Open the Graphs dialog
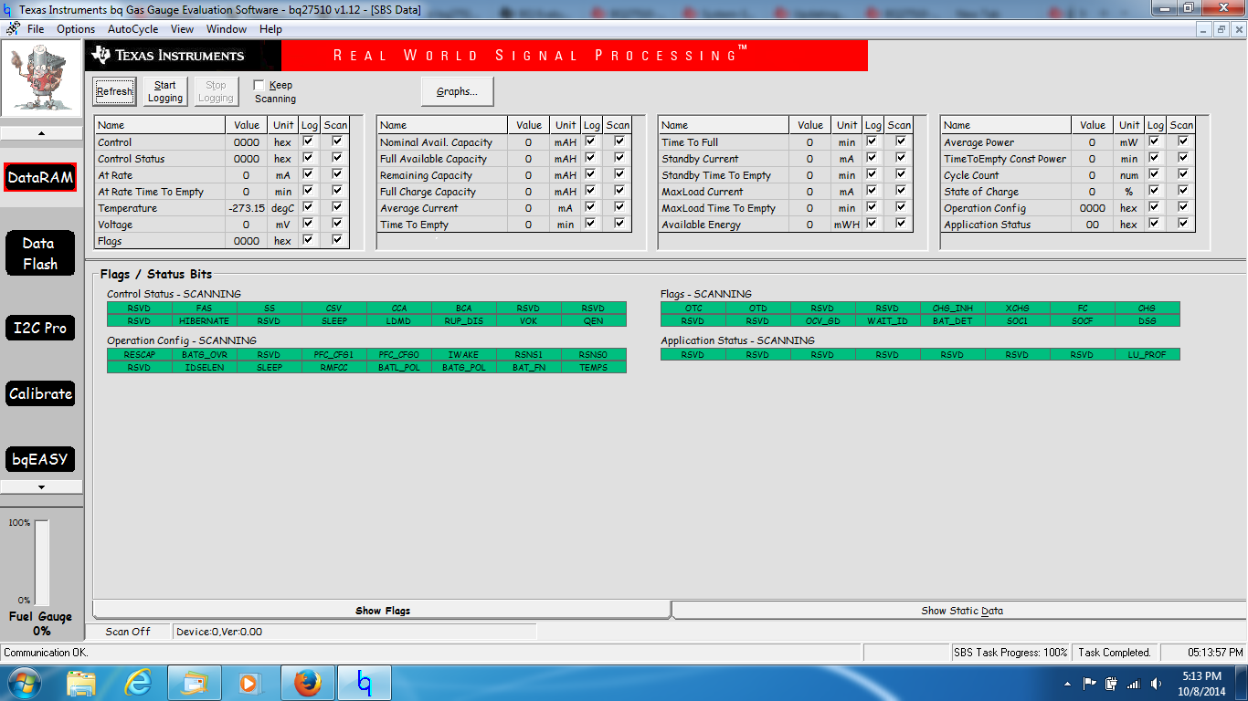1248x701 pixels. coord(457,91)
